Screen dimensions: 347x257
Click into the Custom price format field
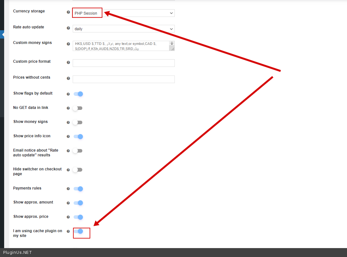click(x=123, y=63)
